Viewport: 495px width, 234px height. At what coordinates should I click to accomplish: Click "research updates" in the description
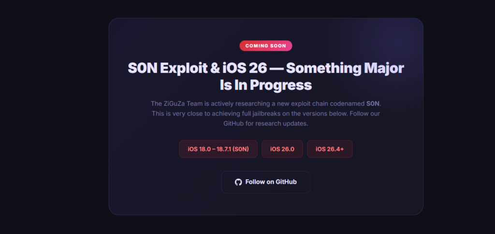pos(282,123)
